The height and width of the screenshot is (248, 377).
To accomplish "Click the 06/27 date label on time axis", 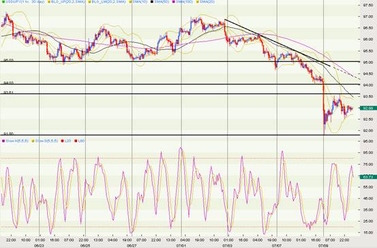I will click(132, 245).
